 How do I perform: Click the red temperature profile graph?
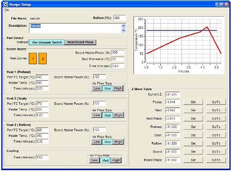[x=184, y=41]
